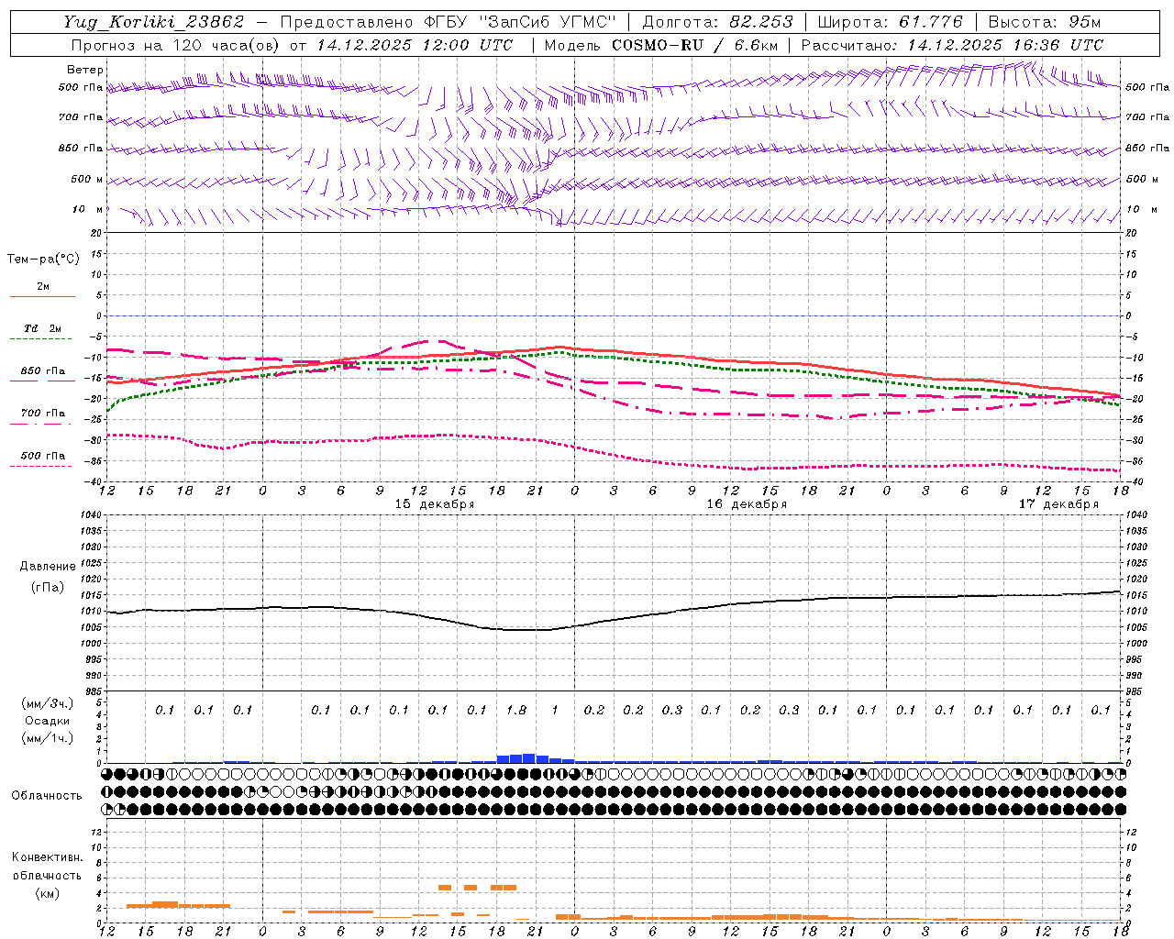Image resolution: width=1174 pixels, height=939 pixels.
Task: Click the tallest blue precipitation bar
Action: [528, 758]
